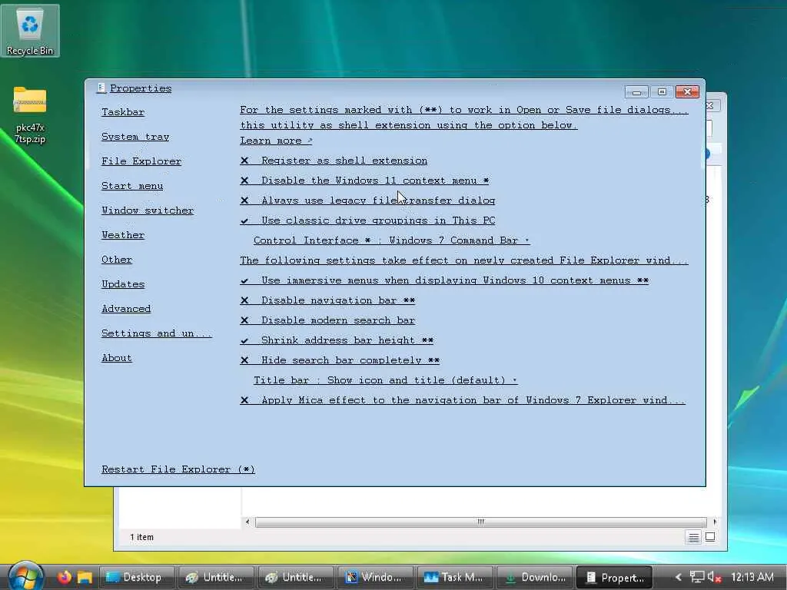Select the Weather section
787x590 pixels.
[x=123, y=235]
